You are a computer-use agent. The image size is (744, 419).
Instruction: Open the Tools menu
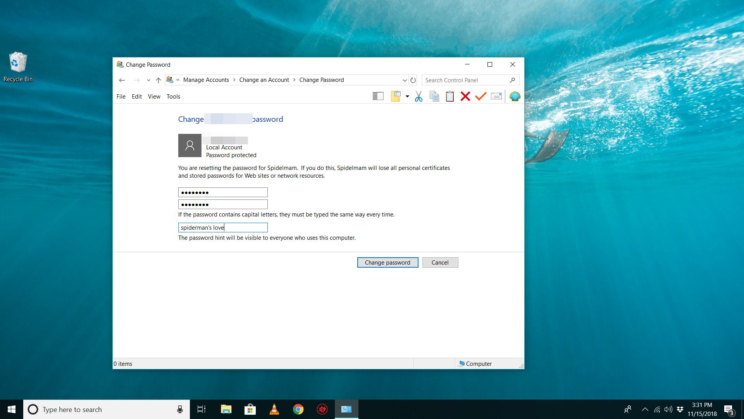click(173, 96)
